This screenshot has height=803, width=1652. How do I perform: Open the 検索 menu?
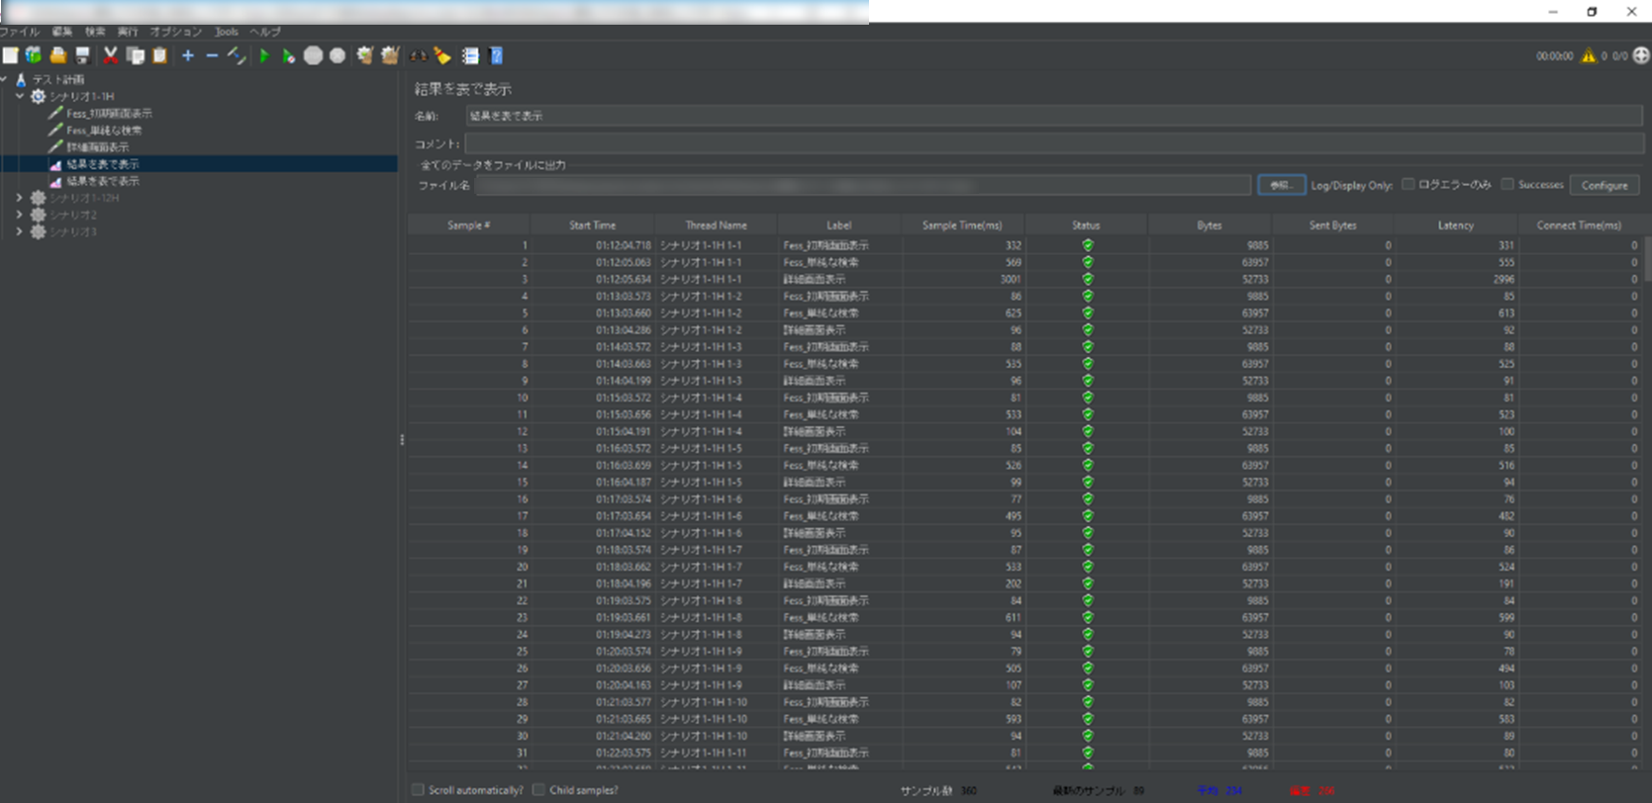[x=95, y=32]
